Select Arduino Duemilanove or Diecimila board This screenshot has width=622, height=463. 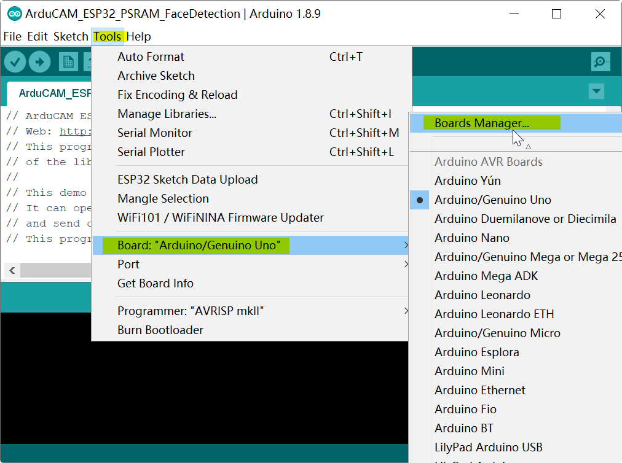(x=516, y=219)
